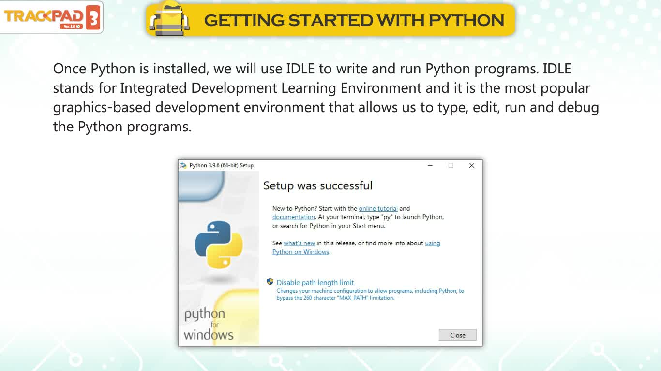The height and width of the screenshot is (371, 661).
Task: Click the TrackPad 3 logo
Action: click(x=52, y=17)
